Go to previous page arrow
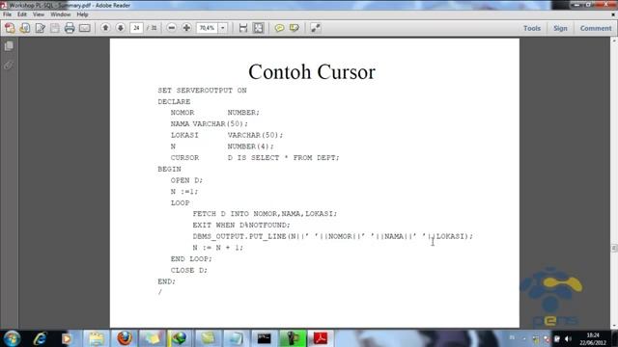618x347 pixels. click(105, 28)
